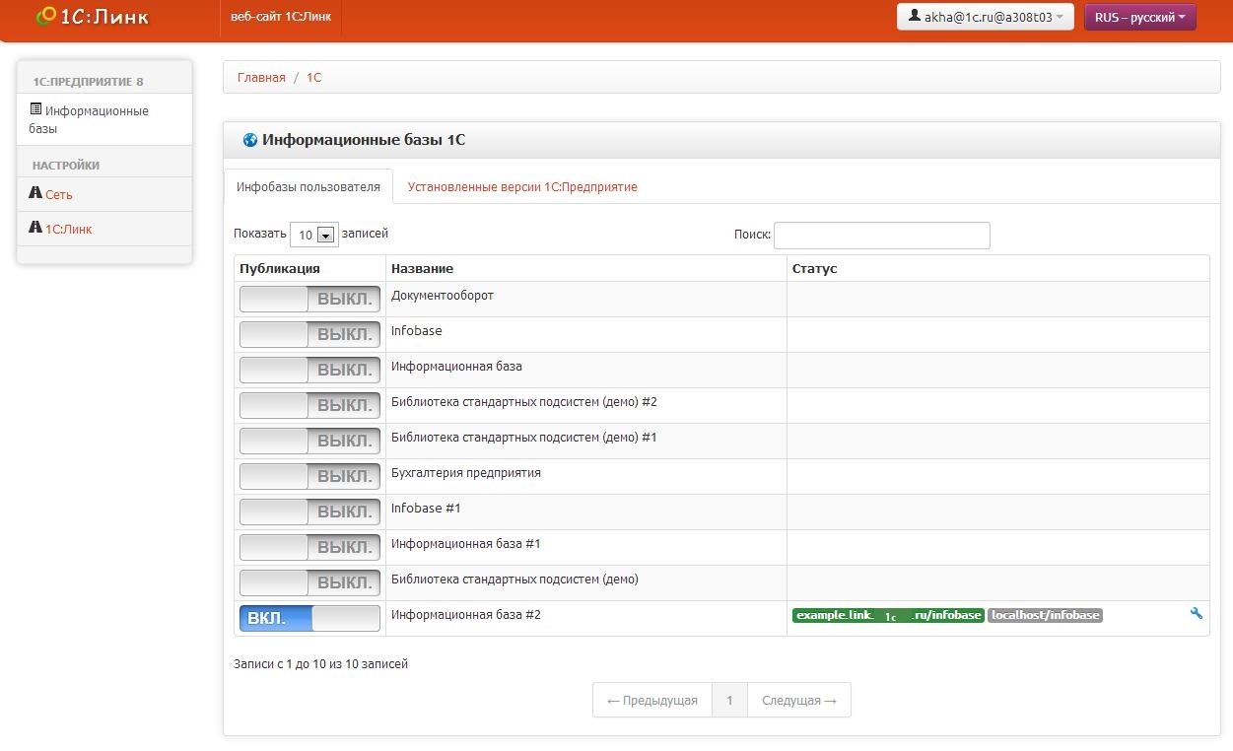Enable publication for Бухгалтерия предприятия

[309, 477]
